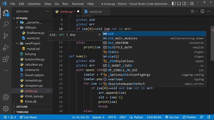This screenshot has width=214, height=120.
Task: Open the Accounts menu icon
Action: (6, 97)
